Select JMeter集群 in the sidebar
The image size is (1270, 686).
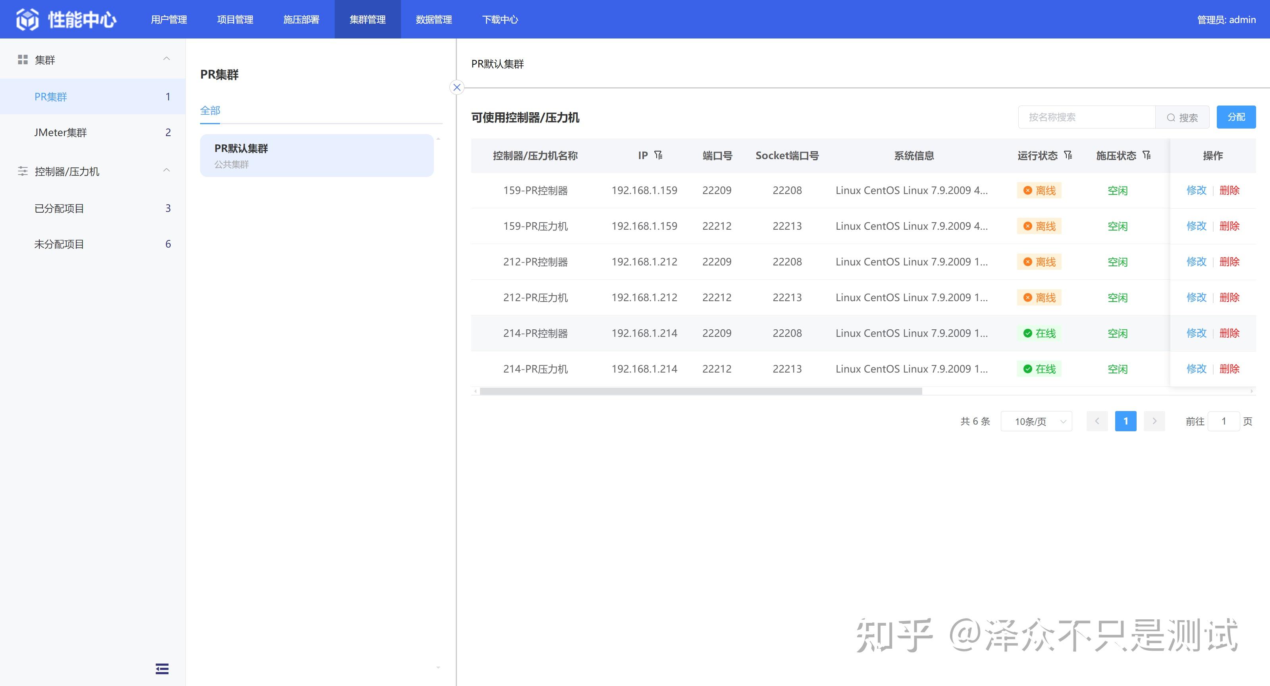60,132
